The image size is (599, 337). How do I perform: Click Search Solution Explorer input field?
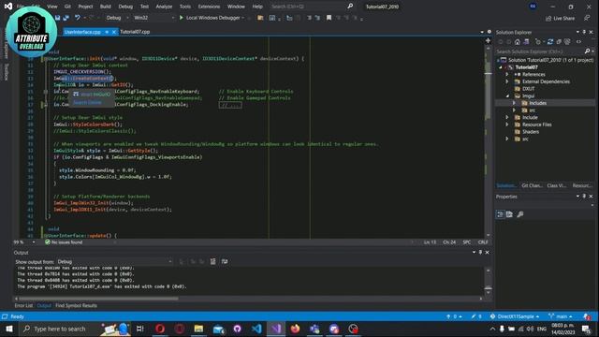point(539,51)
